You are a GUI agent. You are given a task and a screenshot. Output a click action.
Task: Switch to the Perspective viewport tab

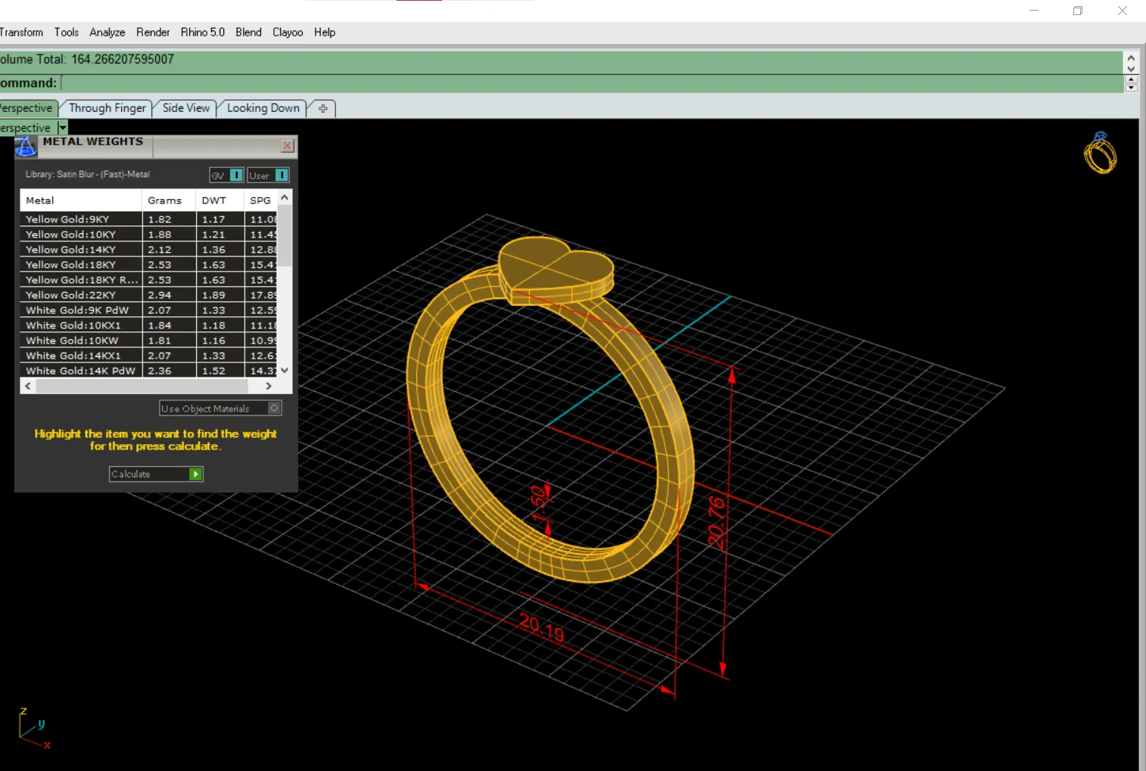tap(27, 108)
